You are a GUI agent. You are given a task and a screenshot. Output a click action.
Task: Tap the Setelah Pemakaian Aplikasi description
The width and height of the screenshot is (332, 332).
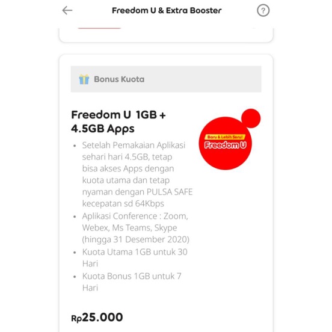[x=137, y=174]
